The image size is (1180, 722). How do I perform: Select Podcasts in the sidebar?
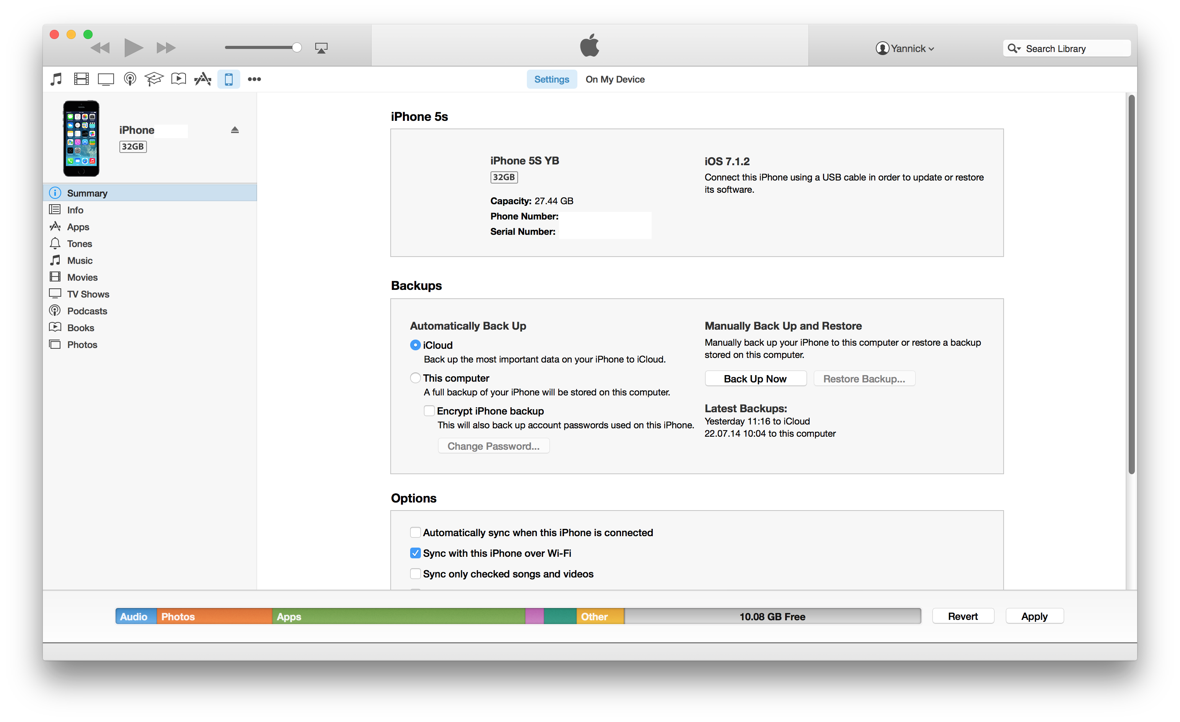point(150,311)
